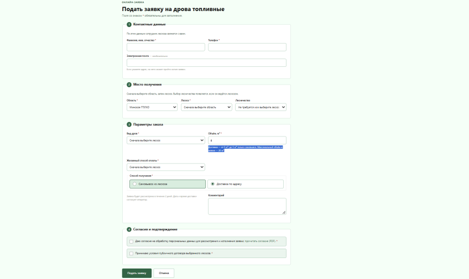Click the page title «Подать заявку на дрова топливные»
This screenshot has width=469, height=279.
click(x=173, y=9)
